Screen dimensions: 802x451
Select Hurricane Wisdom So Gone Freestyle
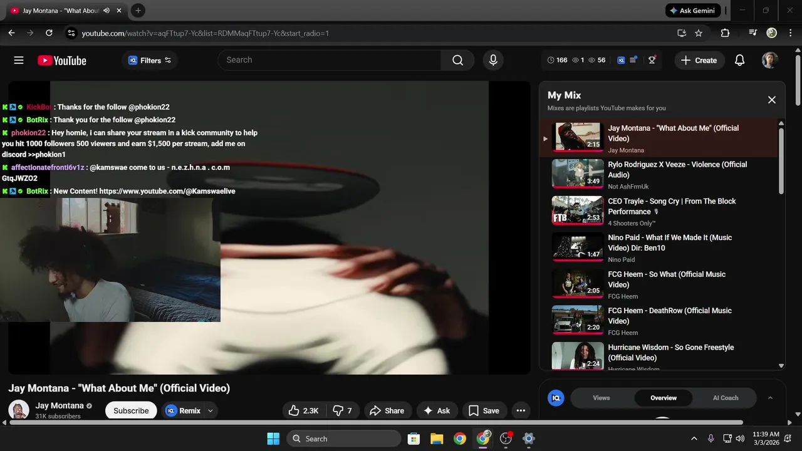tap(658, 356)
